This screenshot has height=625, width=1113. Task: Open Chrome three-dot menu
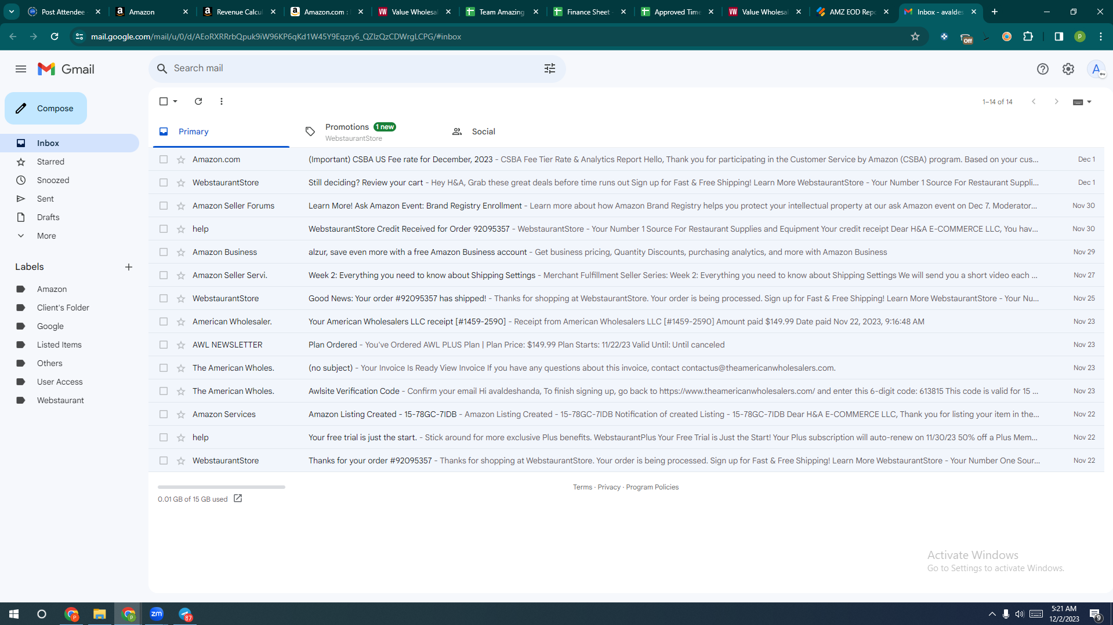1101,36
